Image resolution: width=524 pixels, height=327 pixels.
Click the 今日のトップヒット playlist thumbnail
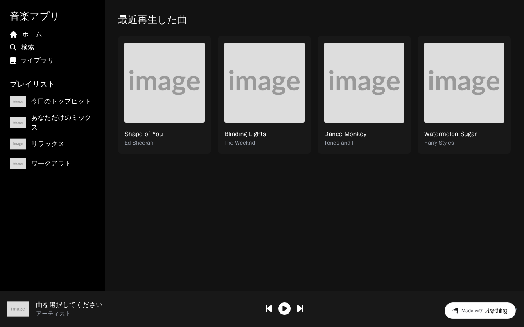pos(18,101)
